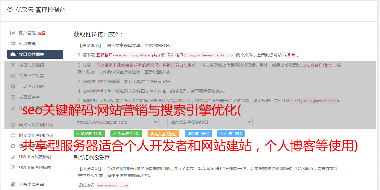The image size is (380, 190).
Task: Click the edit icon beside UWriter深度原创
Action: coord(13,157)
